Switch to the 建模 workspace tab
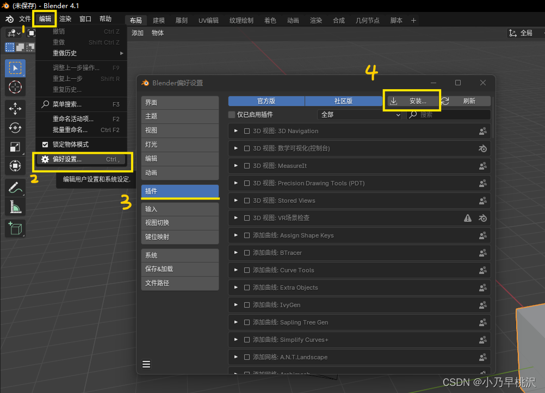545x393 pixels. tap(158, 21)
